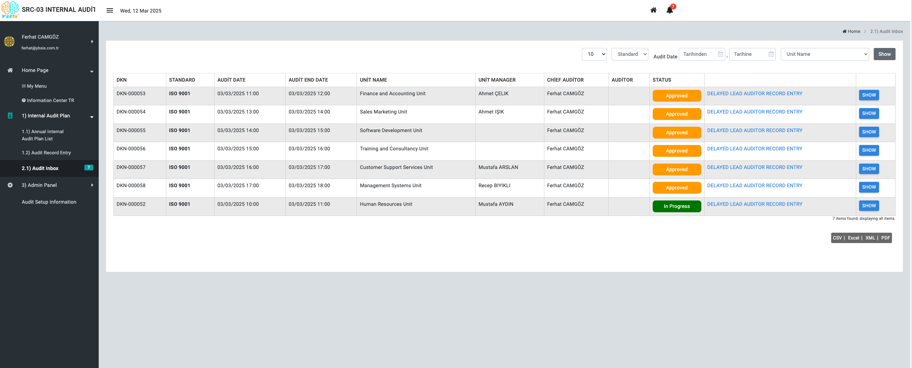Click the YBS logo icon
Image resolution: width=912 pixels, height=368 pixels.
(x=10, y=10)
